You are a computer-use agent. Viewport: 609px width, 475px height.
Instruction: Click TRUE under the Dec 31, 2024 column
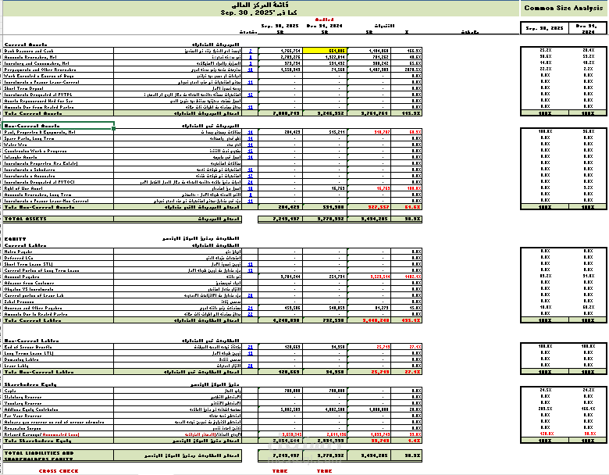pyautogui.click(x=324, y=471)
